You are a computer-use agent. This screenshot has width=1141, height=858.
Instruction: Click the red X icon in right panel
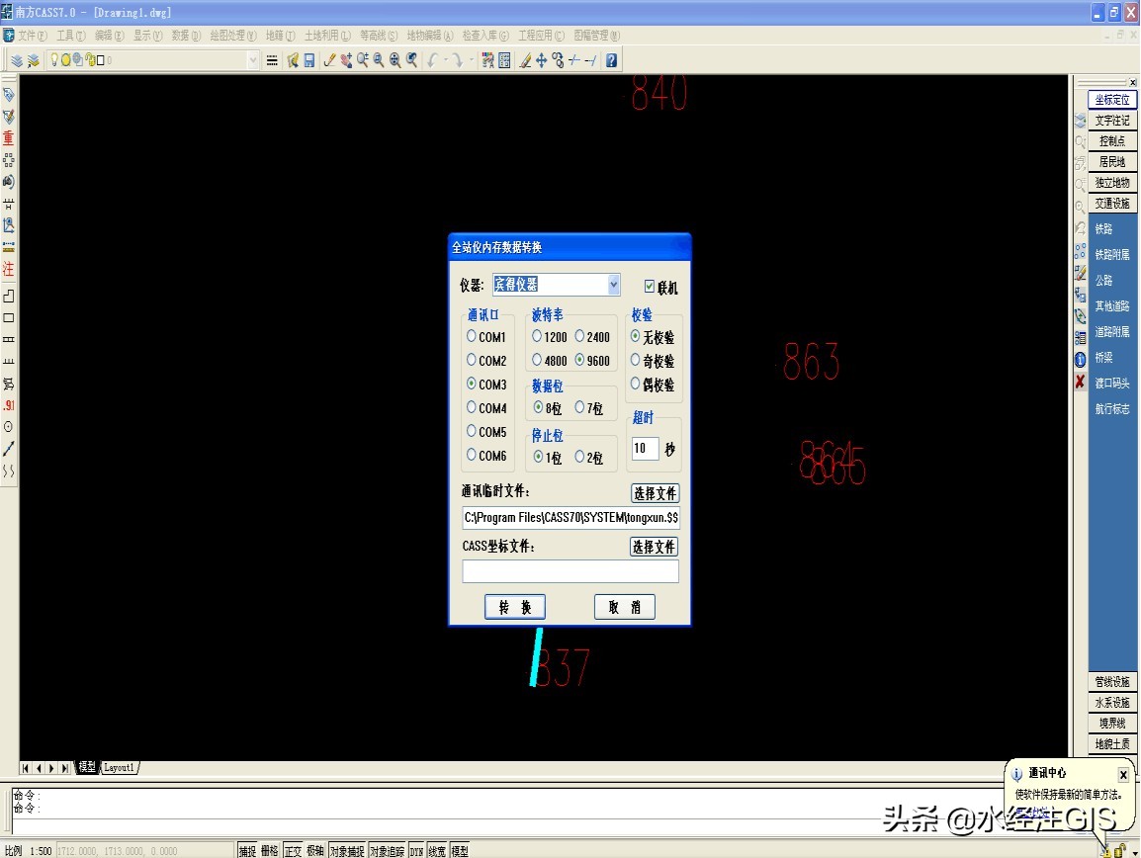pyautogui.click(x=1081, y=382)
